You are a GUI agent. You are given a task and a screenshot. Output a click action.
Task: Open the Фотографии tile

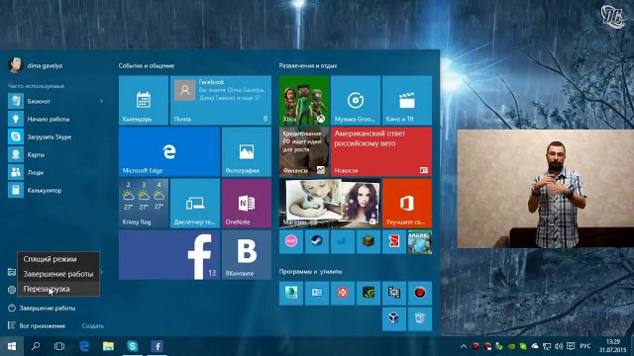(247, 151)
